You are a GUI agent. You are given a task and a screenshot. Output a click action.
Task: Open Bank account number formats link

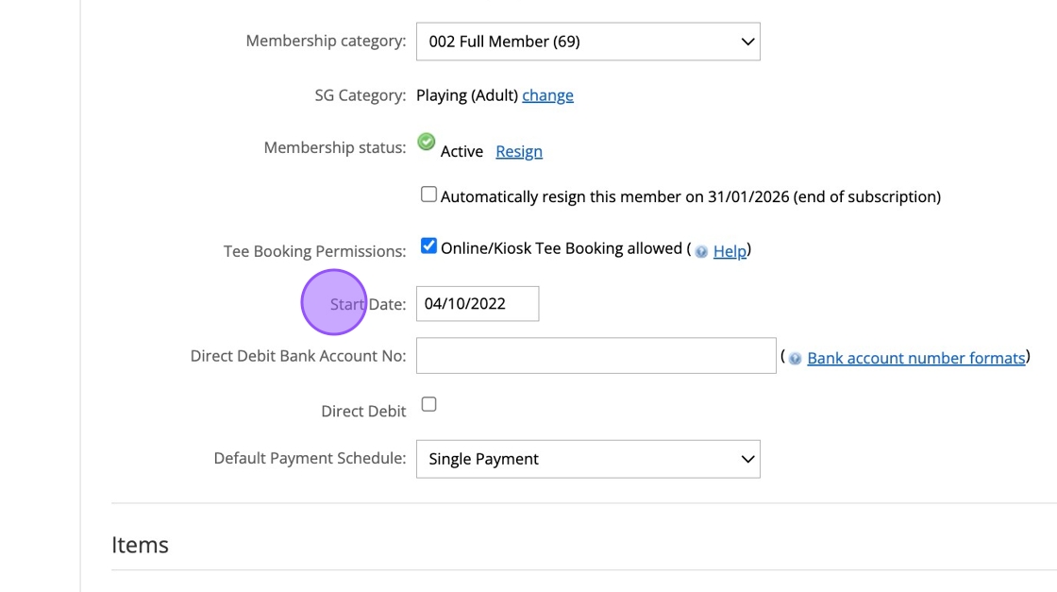click(x=915, y=358)
